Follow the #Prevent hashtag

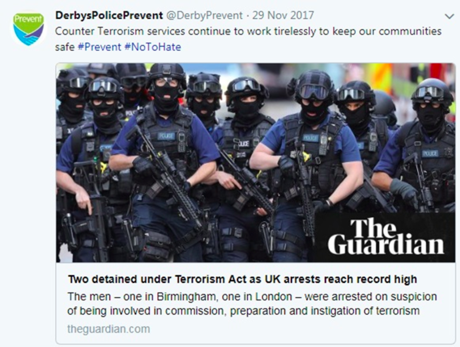[x=99, y=47]
